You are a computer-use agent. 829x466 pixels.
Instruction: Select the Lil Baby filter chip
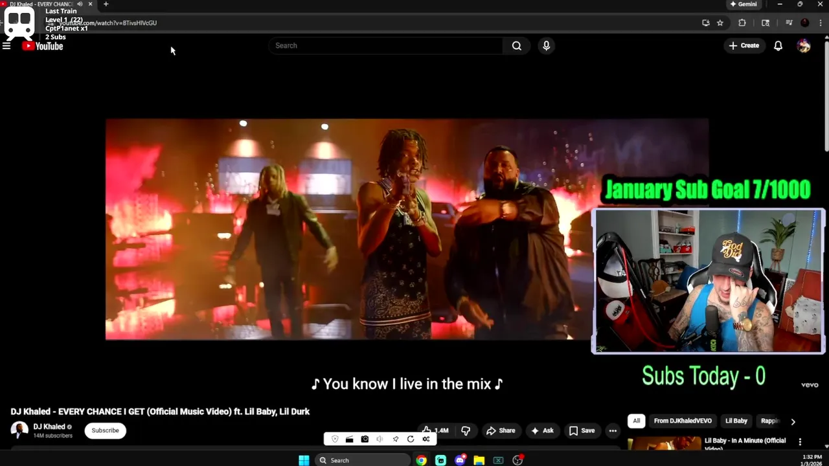click(736, 421)
